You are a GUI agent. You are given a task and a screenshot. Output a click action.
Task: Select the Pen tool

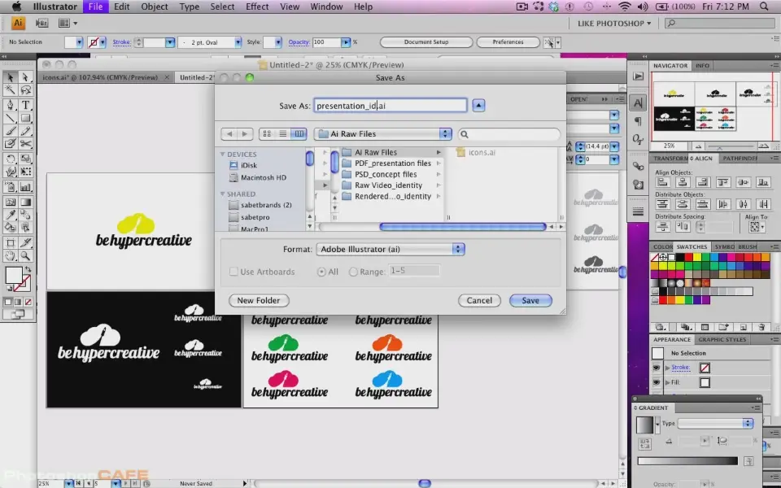point(11,105)
